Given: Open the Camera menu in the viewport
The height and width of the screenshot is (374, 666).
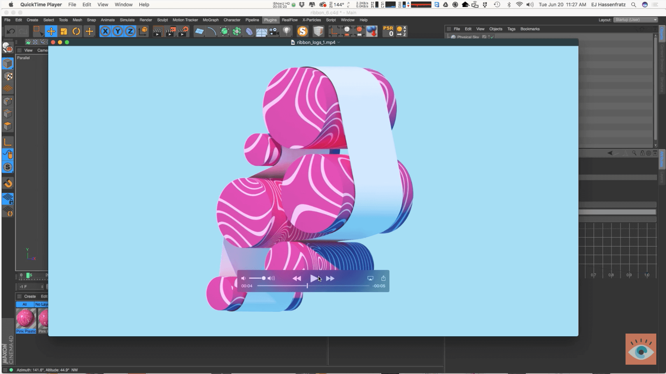Looking at the screenshot, I should click(43, 50).
